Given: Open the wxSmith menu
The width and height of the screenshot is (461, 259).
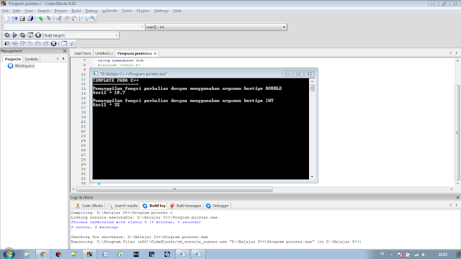Looking at the screenshot, I should (109, 11).
